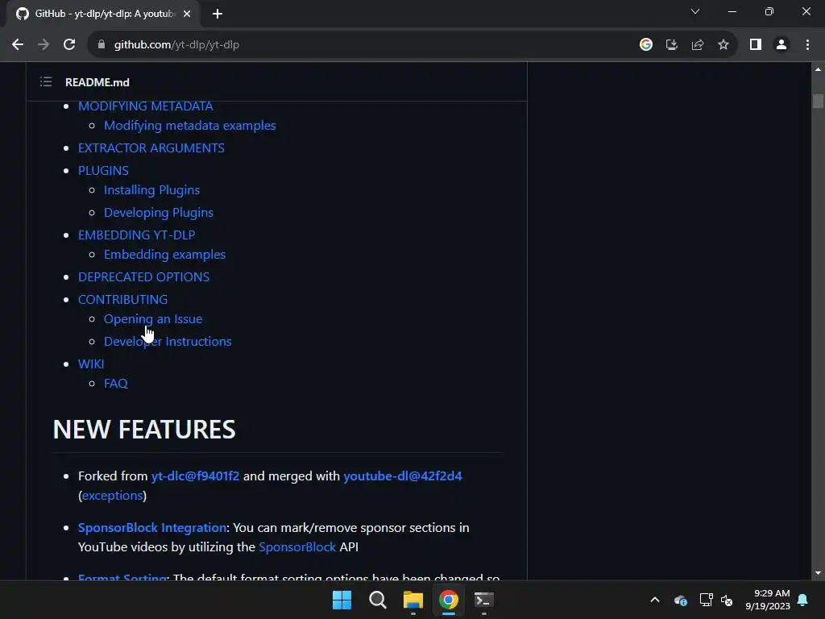This screenshot has height=619, width=825.
Task: Open the tab search dropdown chevron
Action: [x=695, y=11]
